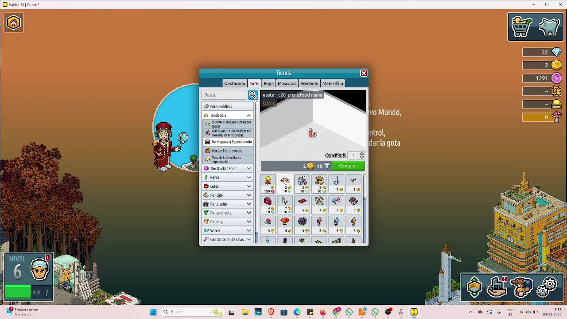Select the red mushroom furni for 4
567x319 pixels.
[285, 225]
